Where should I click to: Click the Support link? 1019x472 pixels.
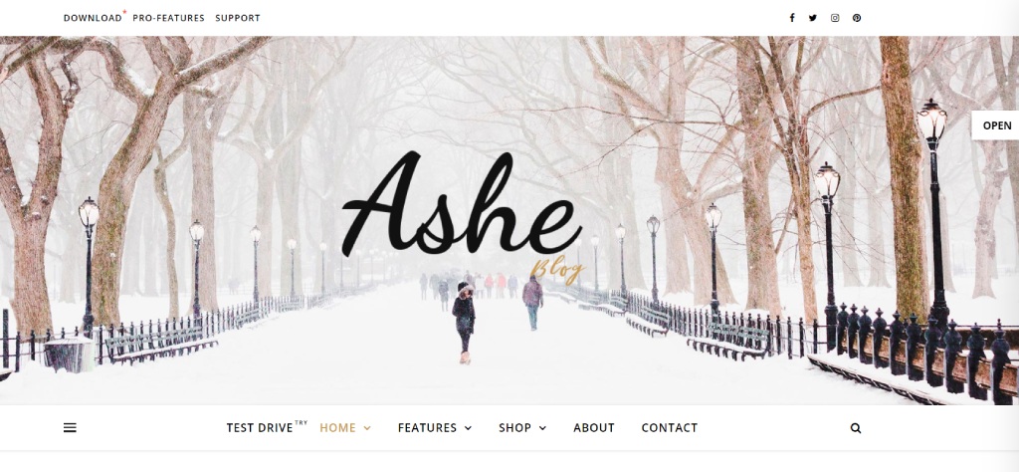(x=237, y=18)
